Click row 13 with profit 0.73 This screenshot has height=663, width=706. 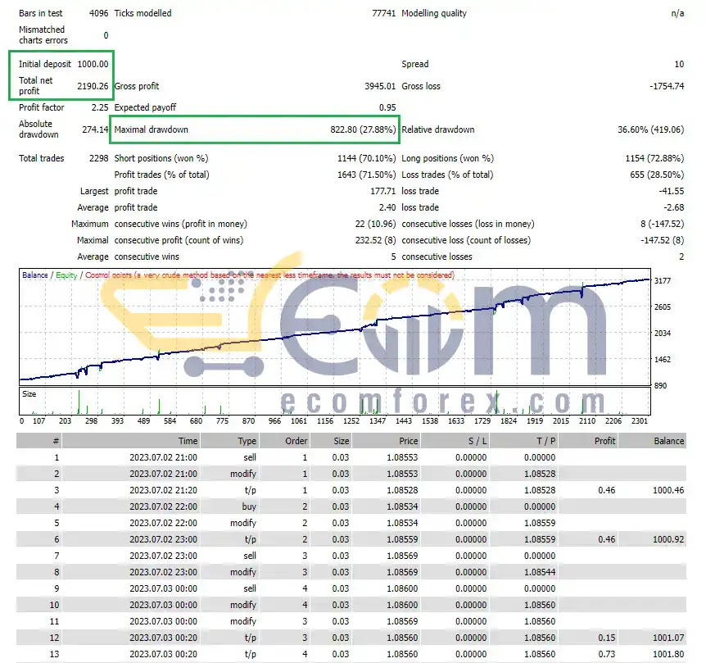coord(351,654)
